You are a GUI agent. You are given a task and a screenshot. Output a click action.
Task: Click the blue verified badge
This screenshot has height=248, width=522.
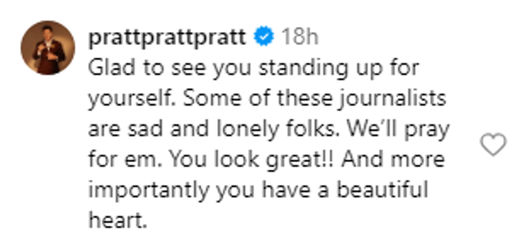click(x=264, y=37)
